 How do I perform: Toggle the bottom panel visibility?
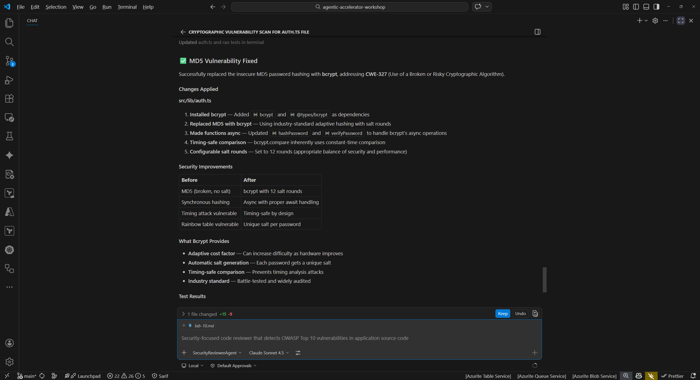point(646,7)
